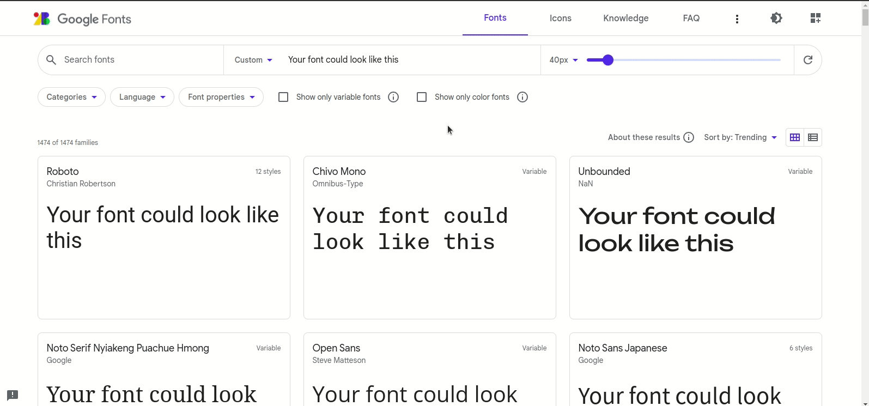Click info icon beside About these results
This screenshot has width=869, height=406.
pyautogui.click(x=689, y=137)
